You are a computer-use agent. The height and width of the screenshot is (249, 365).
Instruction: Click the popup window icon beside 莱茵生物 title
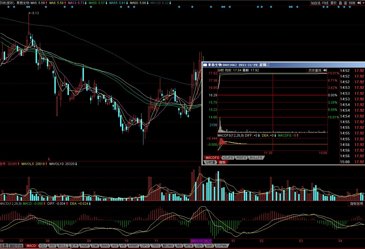(x=205, y=65)
